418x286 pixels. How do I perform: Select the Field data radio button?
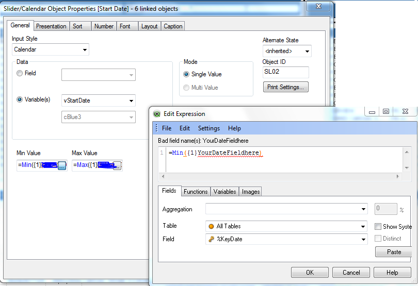tap(20, 73)
